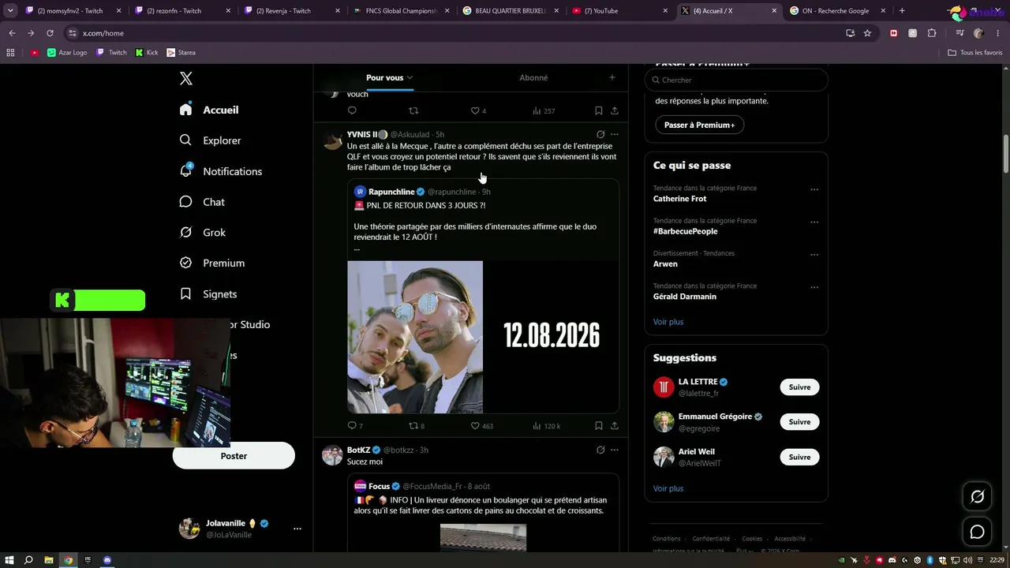
Task: Open the Kick bookmark
Action: click(x=147, y=53)
